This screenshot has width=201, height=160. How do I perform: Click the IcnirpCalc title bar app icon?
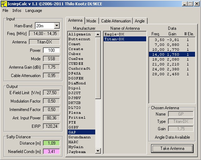[x=4, y=4]
